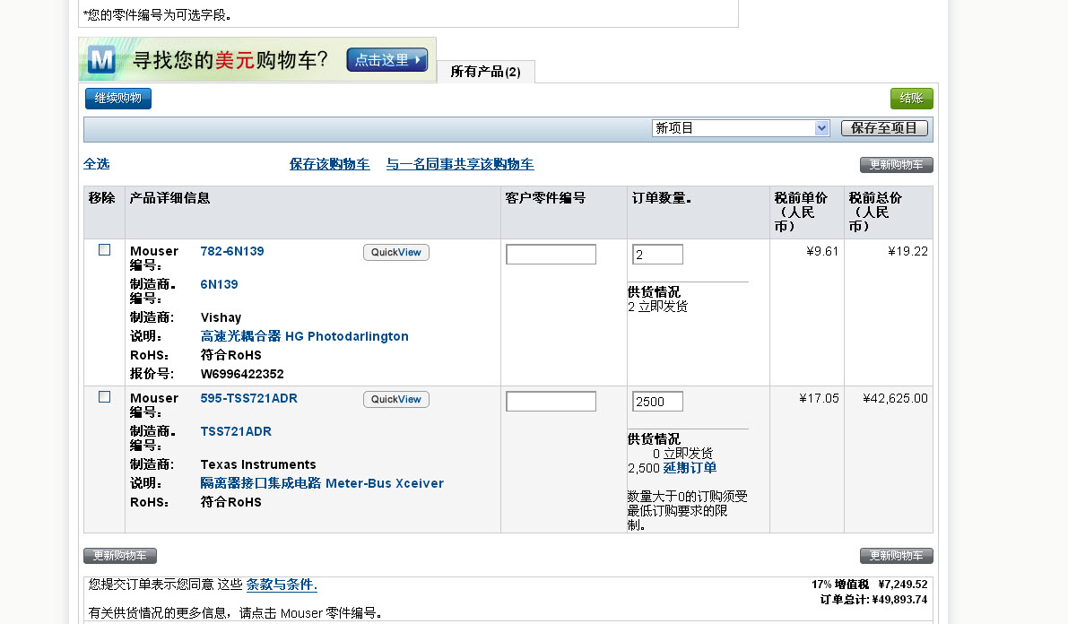Image resolution: width=1068 pixels, height=624 pixels.
Task: Open 高速光耦合器 HG Photodarlington description link
Action: click(305, 336)
